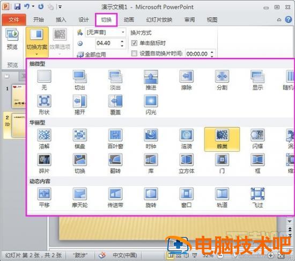Increase the duration 04.40 stepper
Screen dimensions: 295x261
click(122, 41)
